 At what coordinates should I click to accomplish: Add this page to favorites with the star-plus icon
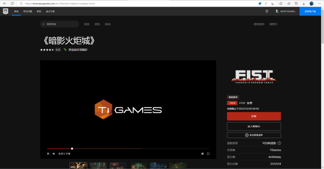[x=272, y=3]
